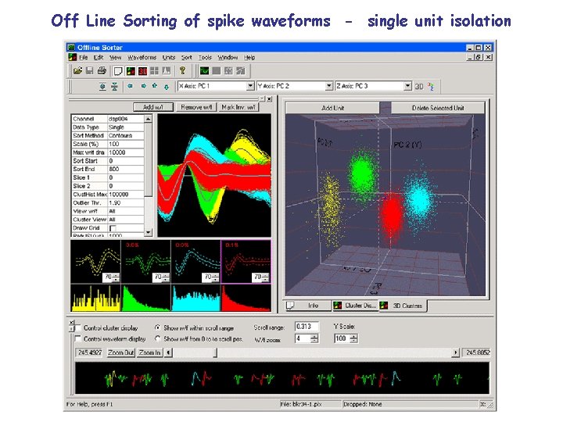Click the grey grid icon after grey square
563x422 pixels.
pyautogui.click(x=228, y=71)
